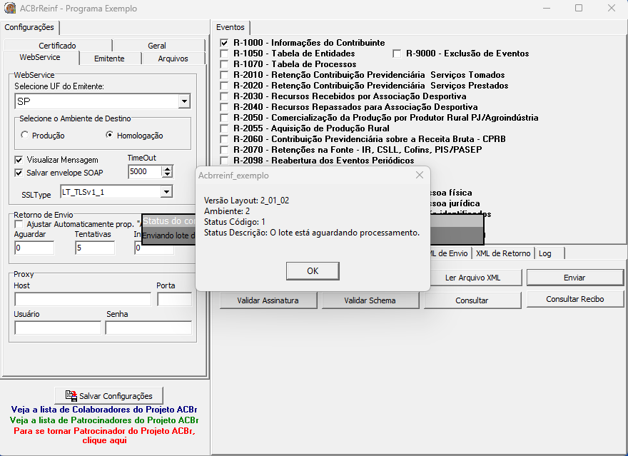Open Colaboradores do Projeto ACBr link
The image size is (628, 456).
point(104,410)
